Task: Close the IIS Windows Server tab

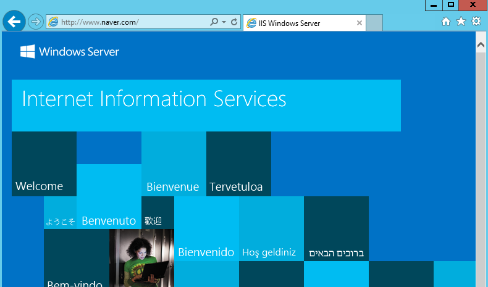Action: click(359, 23)
